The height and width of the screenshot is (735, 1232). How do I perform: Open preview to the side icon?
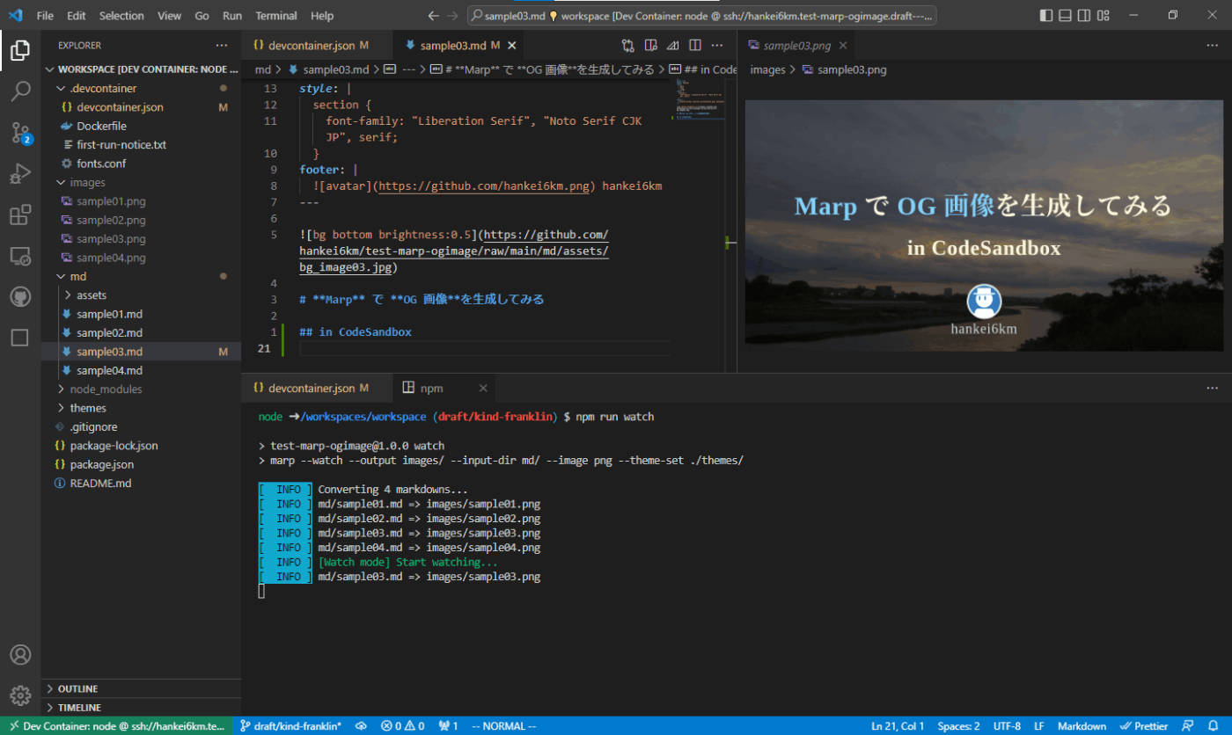(650, 46)
